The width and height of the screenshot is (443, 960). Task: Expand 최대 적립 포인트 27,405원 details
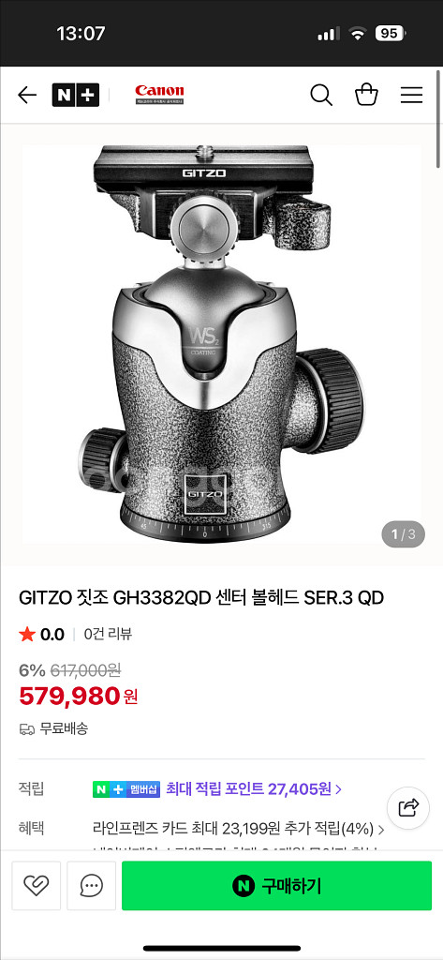[x=254, y=788]
